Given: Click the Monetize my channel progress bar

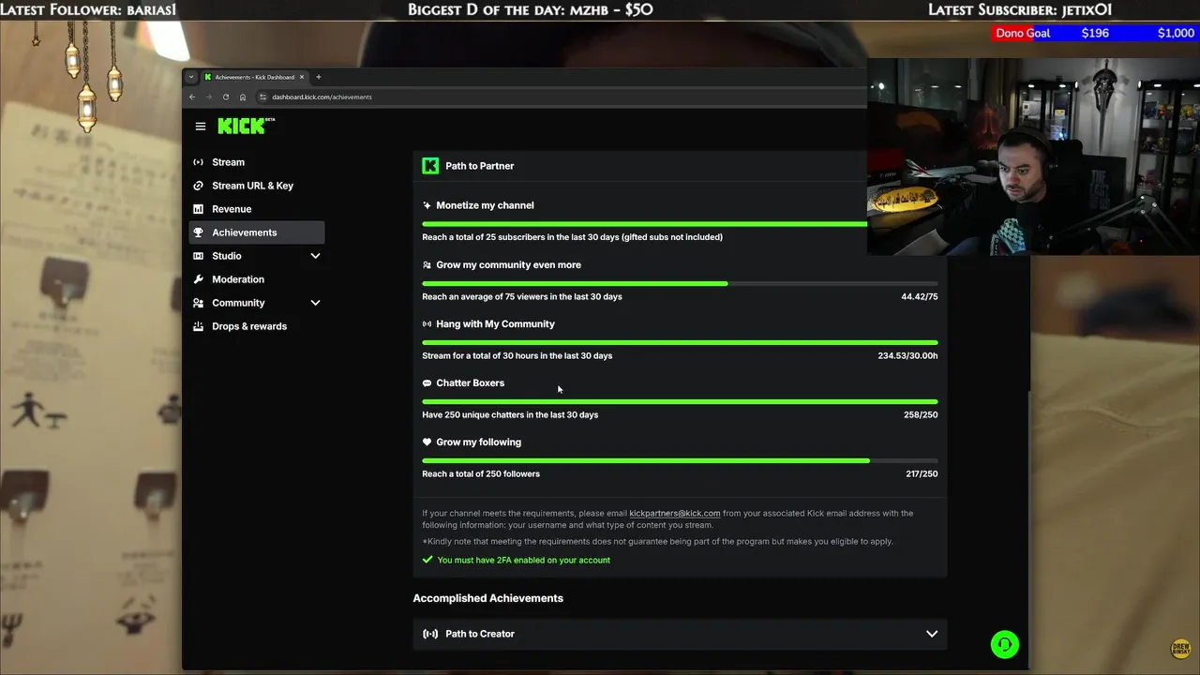Looking at the screenshot, I should click(x=645, y=224).
